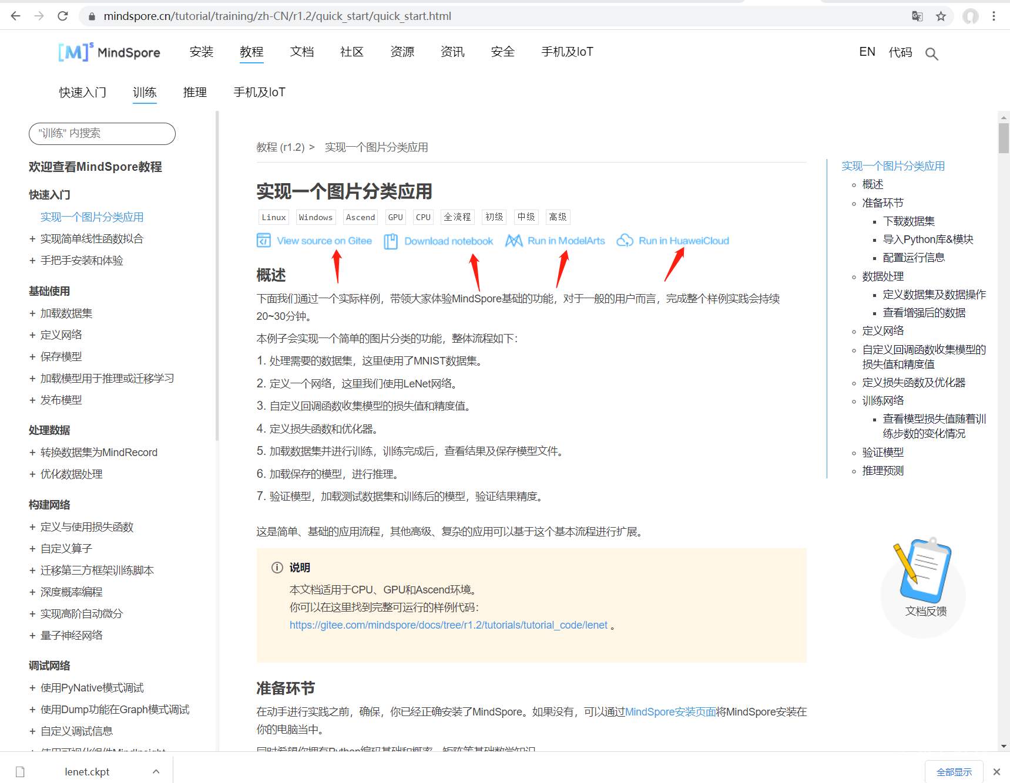Click the lenet.ckpt file icon in downloads bar
1010x783 pixels.
pyautogui.click(x=20, y=772)
